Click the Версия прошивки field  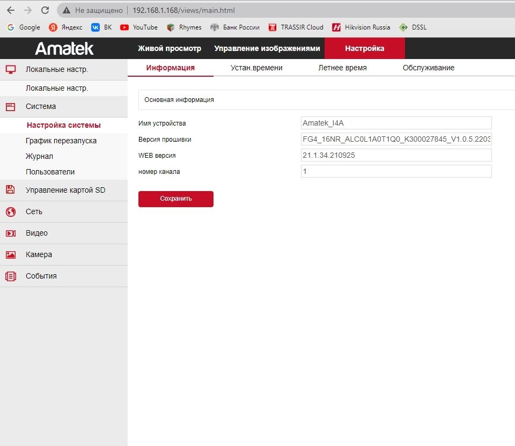[396, 139]
